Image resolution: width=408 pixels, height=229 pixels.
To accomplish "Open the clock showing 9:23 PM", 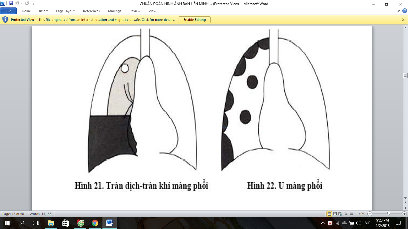I will pos(383,223).
